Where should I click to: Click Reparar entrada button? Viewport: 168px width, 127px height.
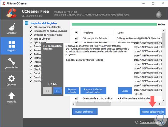click(x=72, y=91)
